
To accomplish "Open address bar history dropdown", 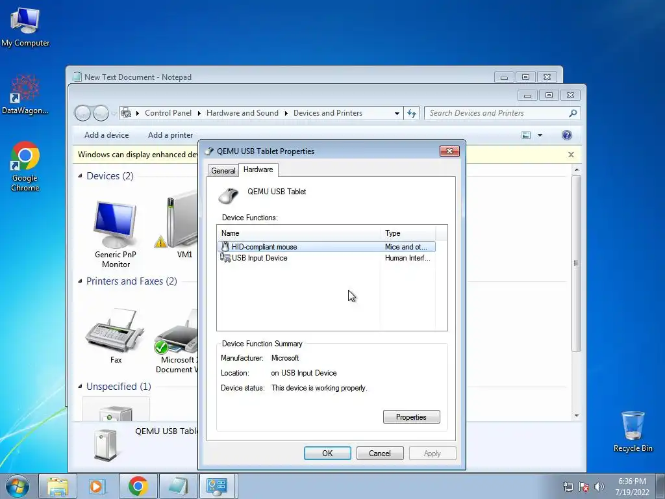I will 397,113.
